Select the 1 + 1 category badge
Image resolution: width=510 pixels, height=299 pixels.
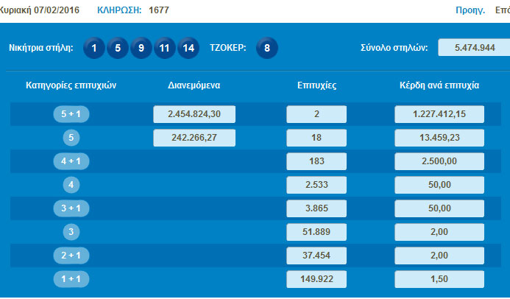(71, 280)
